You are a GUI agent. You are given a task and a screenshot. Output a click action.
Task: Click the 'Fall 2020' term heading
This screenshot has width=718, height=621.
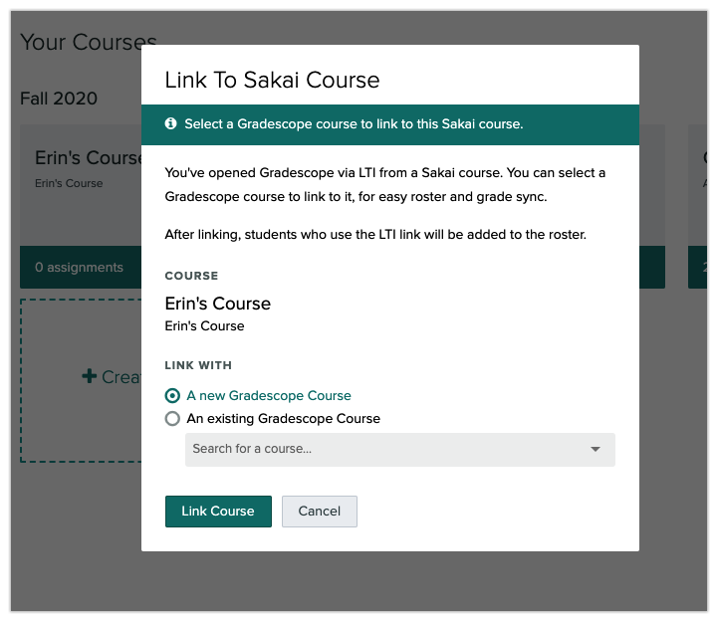[x=59, y=99]
